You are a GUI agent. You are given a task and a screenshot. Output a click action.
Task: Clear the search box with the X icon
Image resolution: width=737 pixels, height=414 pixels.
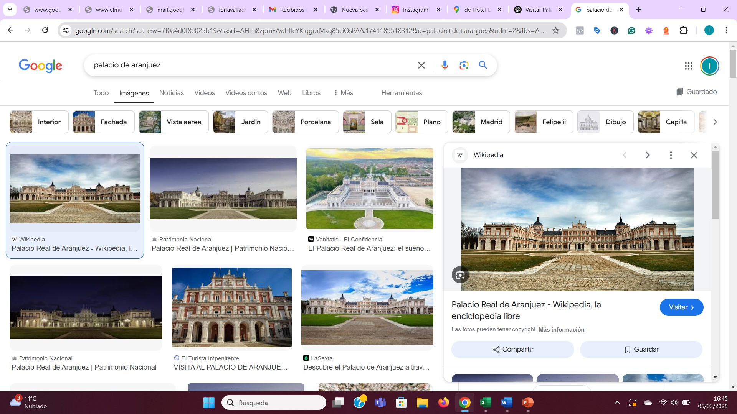(x=421, y=65)
